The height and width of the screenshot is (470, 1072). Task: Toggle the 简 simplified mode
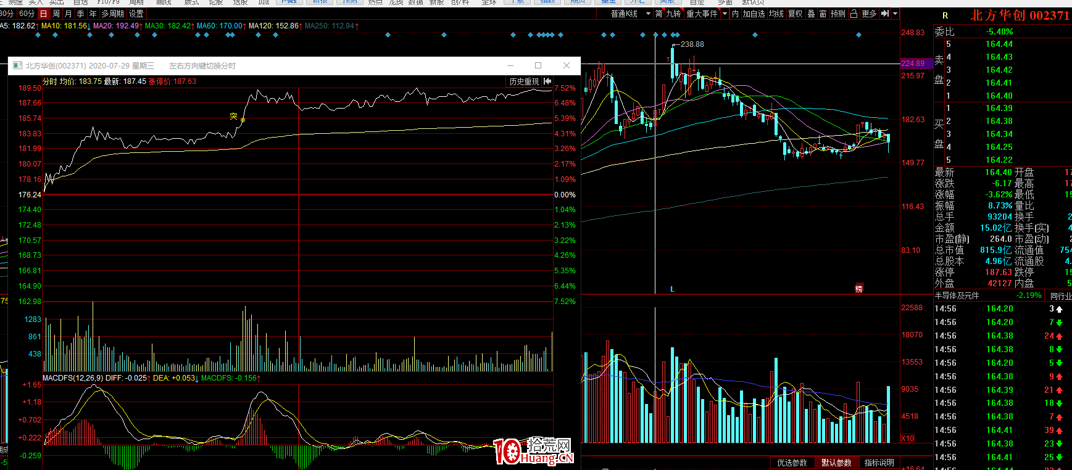[659, 14]
